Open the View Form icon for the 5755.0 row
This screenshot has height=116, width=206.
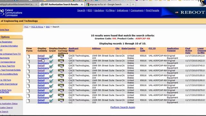tap(28, 72)
